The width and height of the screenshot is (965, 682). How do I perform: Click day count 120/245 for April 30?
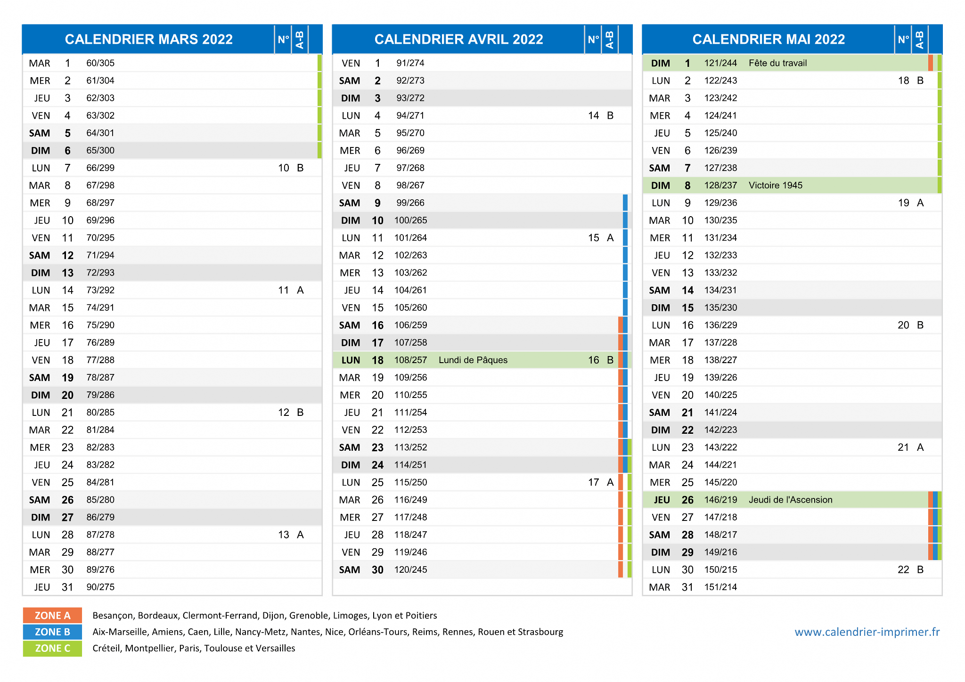click(x=410, y=569)
